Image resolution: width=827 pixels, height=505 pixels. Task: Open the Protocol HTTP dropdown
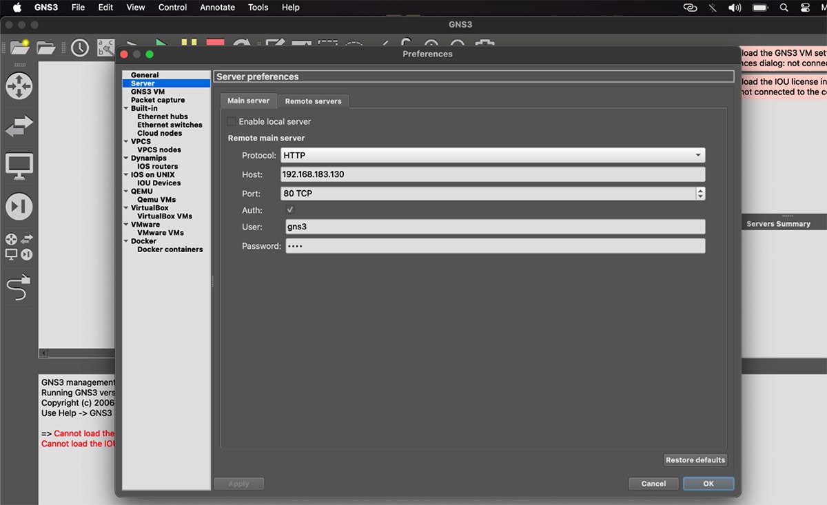coord(493,156)
